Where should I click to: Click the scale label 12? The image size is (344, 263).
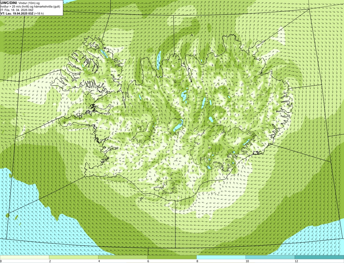[x=296, y=261]
